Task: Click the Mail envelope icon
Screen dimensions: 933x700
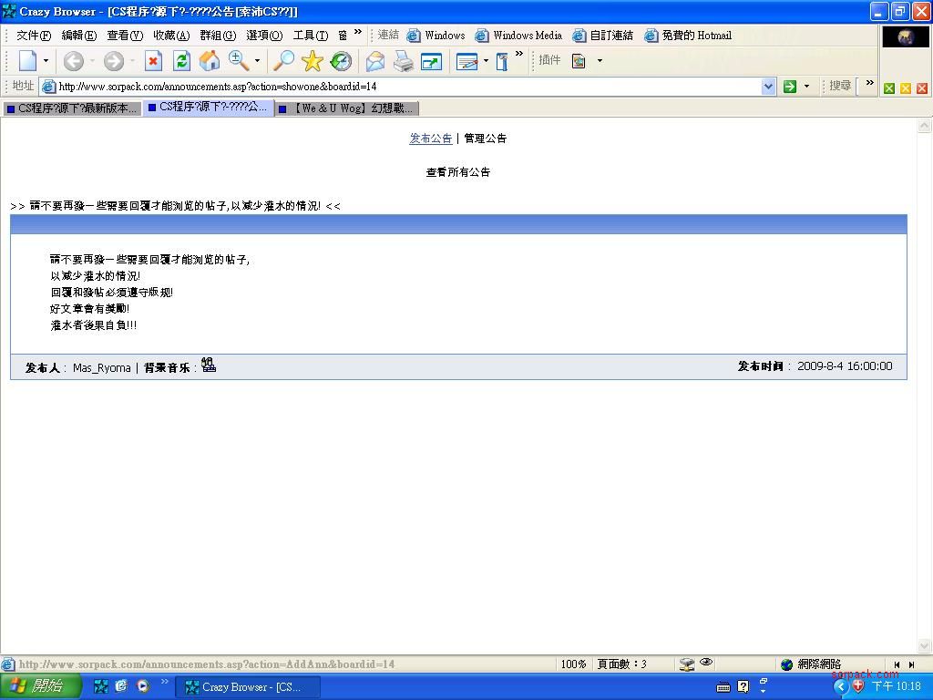Action: coord(374,61)
